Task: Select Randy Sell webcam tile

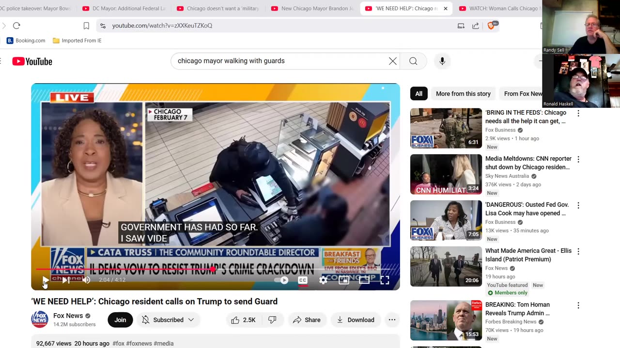Action: click(581, 27)
